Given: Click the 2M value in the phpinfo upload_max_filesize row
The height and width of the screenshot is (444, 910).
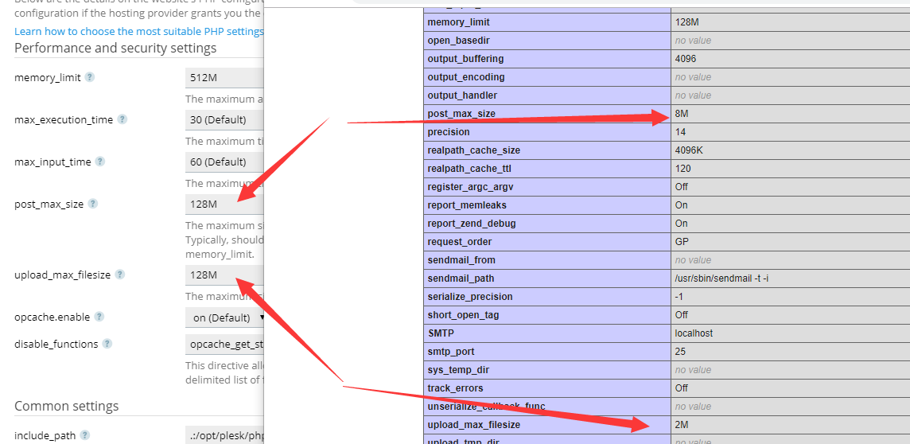Looking at the screenshot, I should (682, 425).
